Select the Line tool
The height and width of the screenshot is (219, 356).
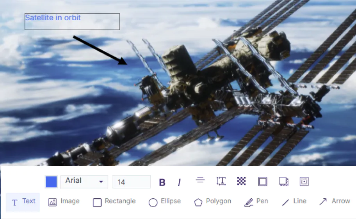pyautogui.click(x=294, y=202)
